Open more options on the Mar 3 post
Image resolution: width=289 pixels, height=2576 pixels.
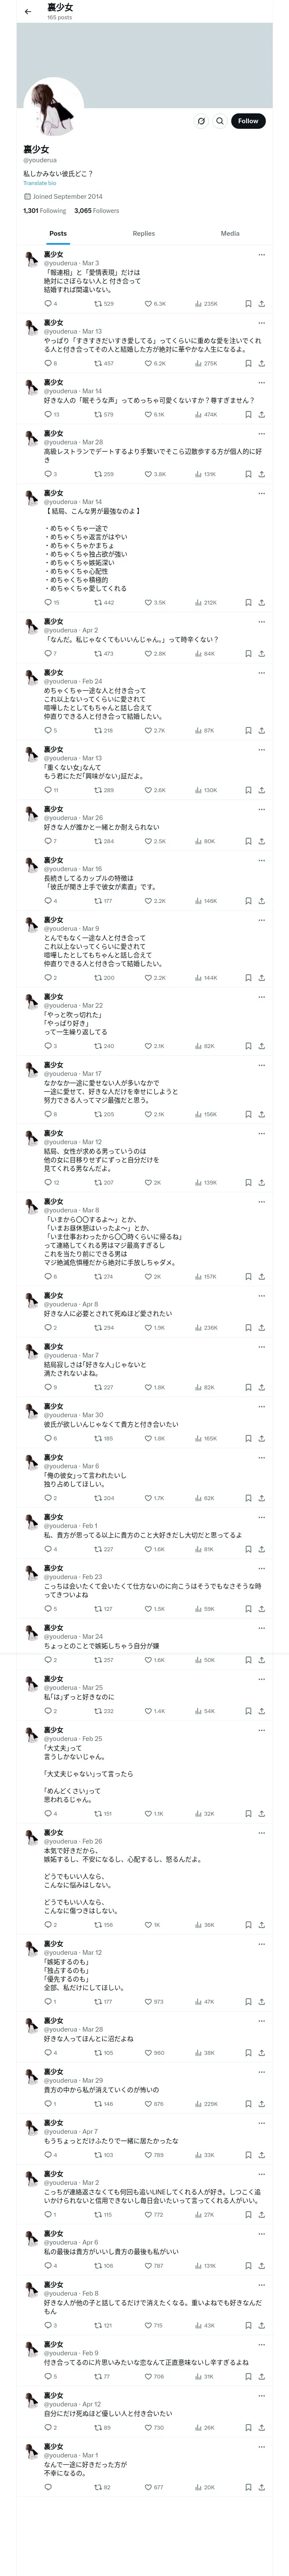pos(262,255)
